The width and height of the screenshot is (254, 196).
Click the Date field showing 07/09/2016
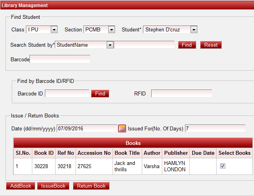point(87,128)
